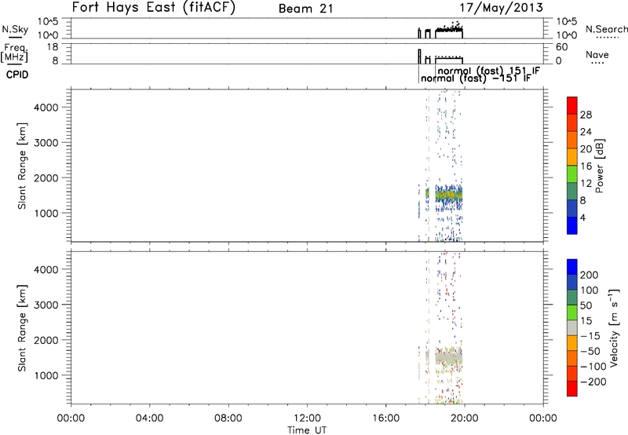Click the 'normal (fast) 151 IF' text
Screen dimensions: 628x435
coord(489,71)
